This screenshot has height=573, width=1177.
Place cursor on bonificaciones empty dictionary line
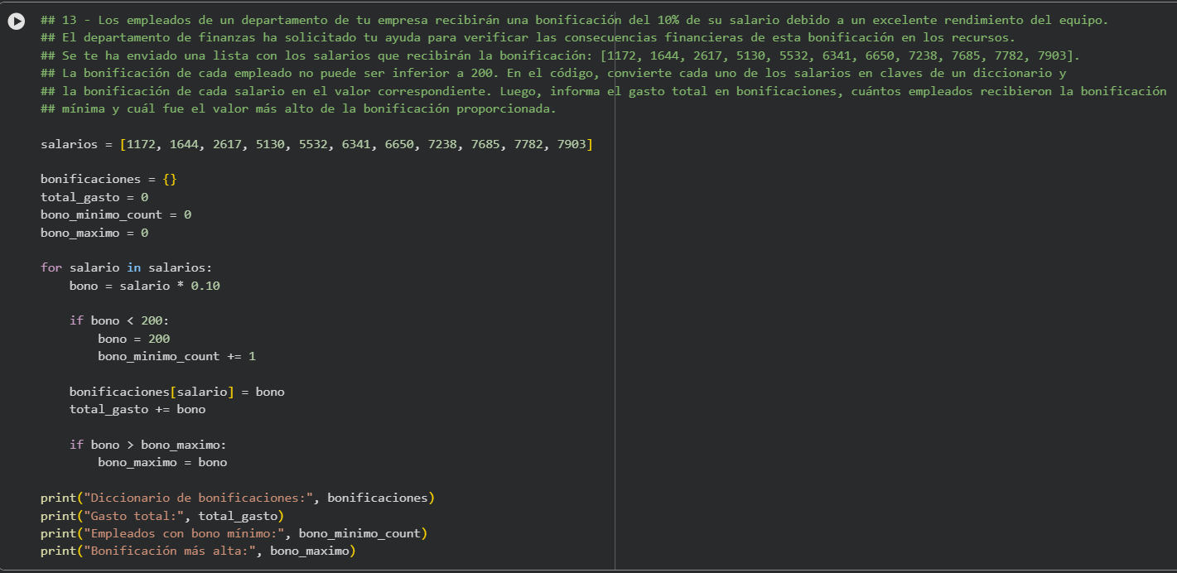coord(109,179)
